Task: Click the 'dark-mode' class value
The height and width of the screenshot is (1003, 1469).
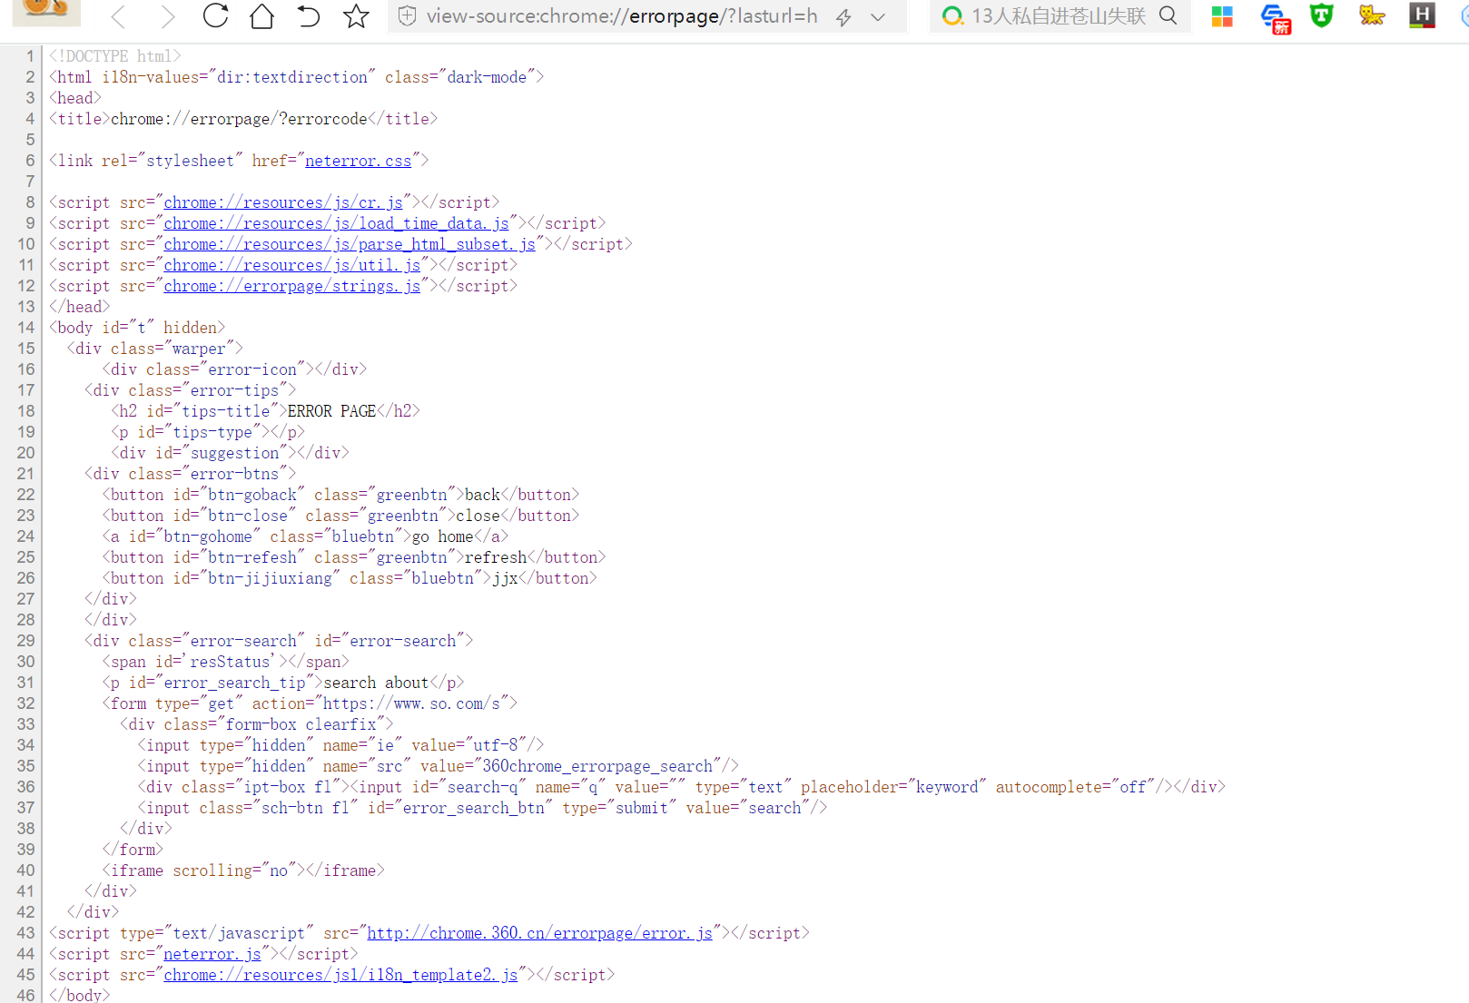Action: click(487, 77)
